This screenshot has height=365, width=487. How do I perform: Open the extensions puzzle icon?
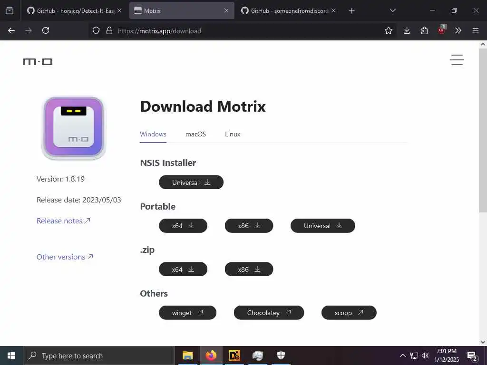pyautogui.click(x=424, y=30)
